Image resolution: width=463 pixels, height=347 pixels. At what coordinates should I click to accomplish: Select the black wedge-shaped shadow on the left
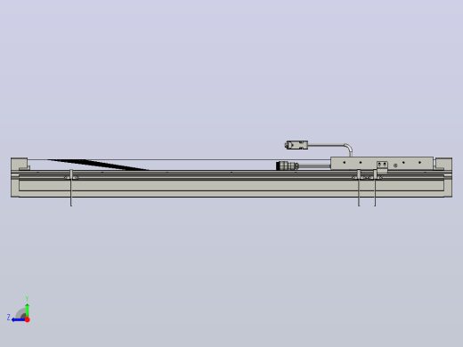point(98,165)
